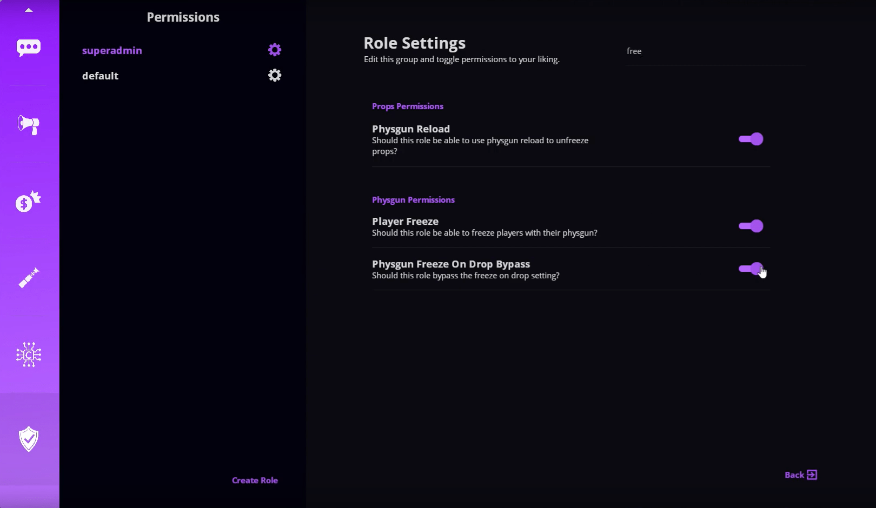
Task: Click the Role Settings title
Action: click(415, 43)
